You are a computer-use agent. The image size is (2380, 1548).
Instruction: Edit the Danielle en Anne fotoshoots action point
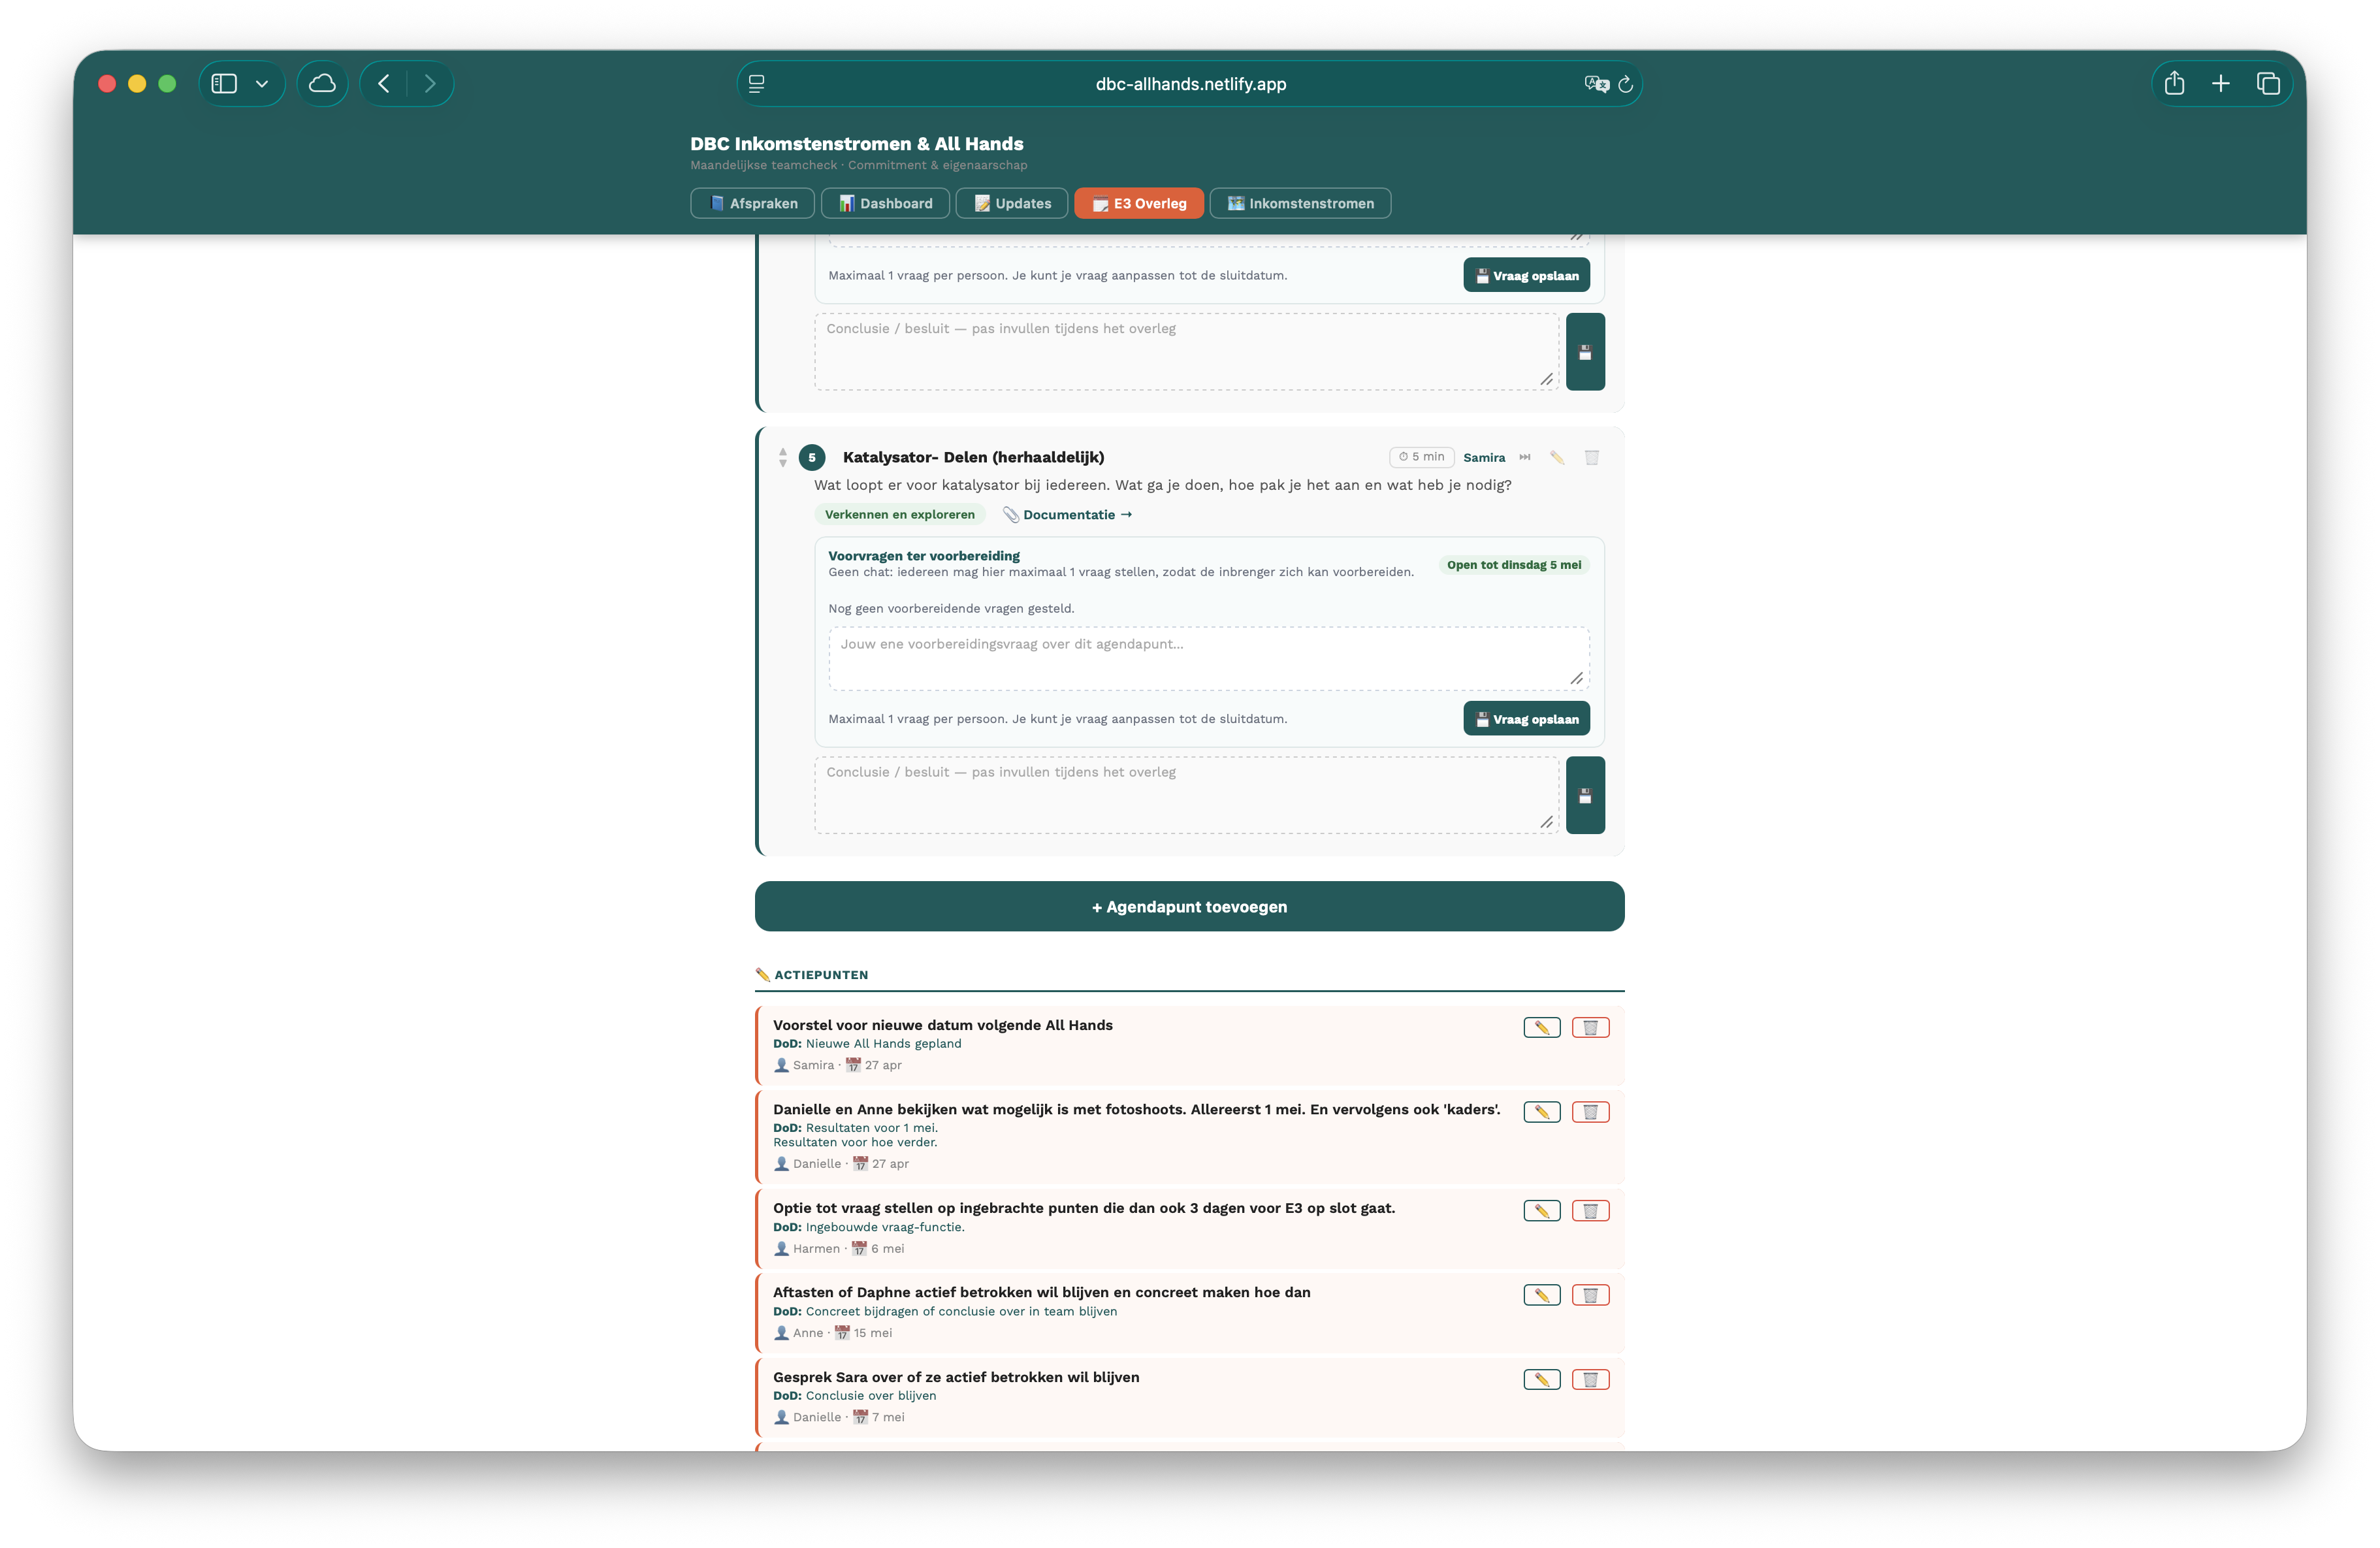point(1542,1112)
